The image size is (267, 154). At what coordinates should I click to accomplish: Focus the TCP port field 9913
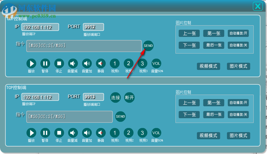click(93, 97)
